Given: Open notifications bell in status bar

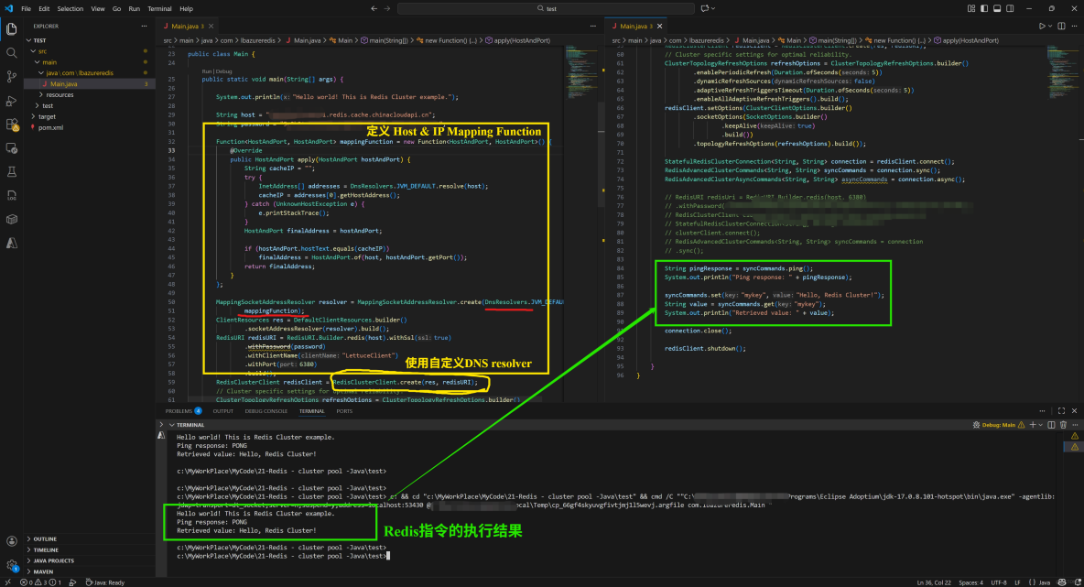Looking at the screenshot, I should coord(1077,581).
